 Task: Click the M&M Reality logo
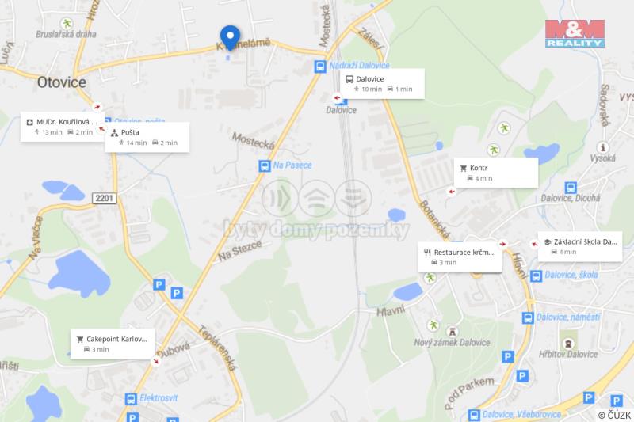[x=575, y=33]
